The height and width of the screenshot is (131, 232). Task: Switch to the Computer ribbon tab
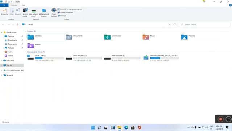pos(14,5)
